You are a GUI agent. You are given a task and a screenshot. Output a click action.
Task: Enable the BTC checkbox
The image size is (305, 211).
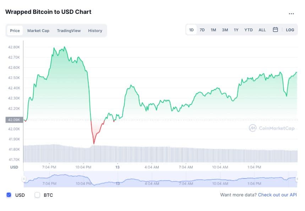37,195
